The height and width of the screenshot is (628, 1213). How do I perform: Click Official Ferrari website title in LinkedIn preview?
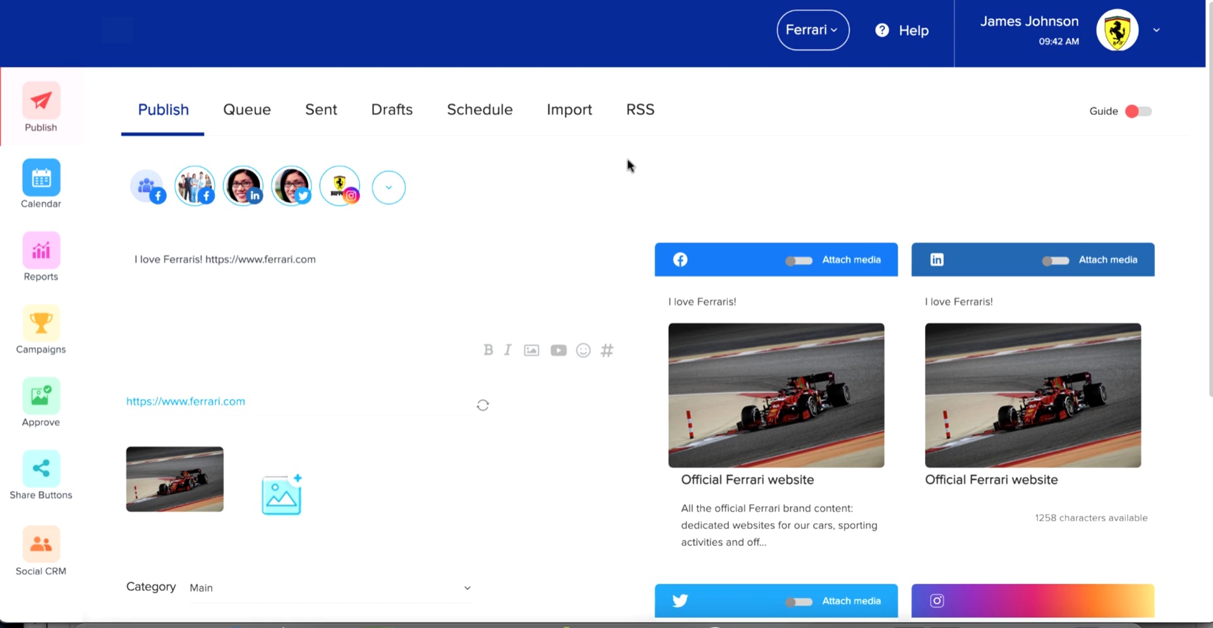(x=991, y=480)
